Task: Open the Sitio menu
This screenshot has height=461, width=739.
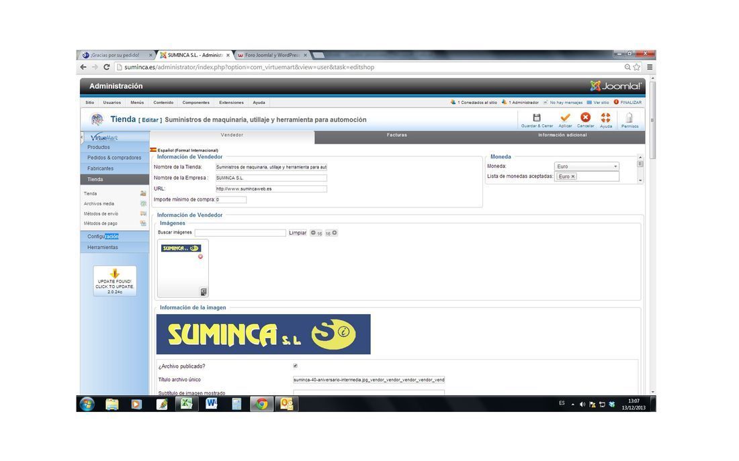Action: [89, 102]
